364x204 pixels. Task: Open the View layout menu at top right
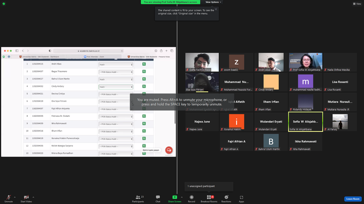tap(357, 4)
